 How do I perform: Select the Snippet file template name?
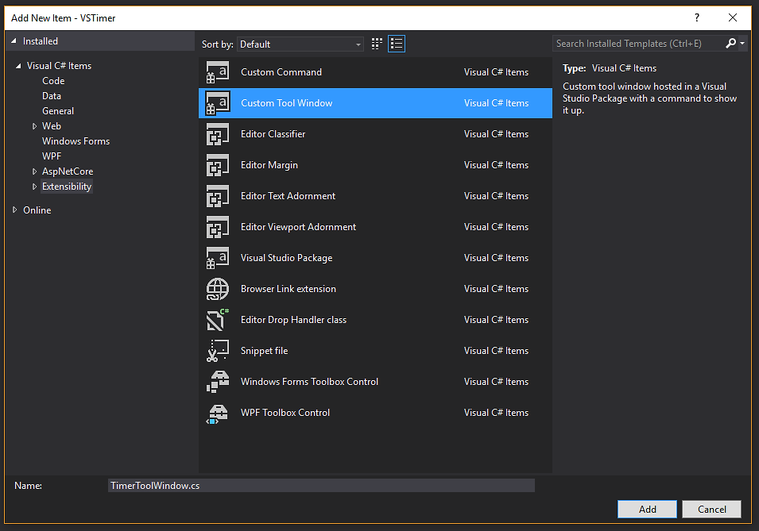[265, 351]
